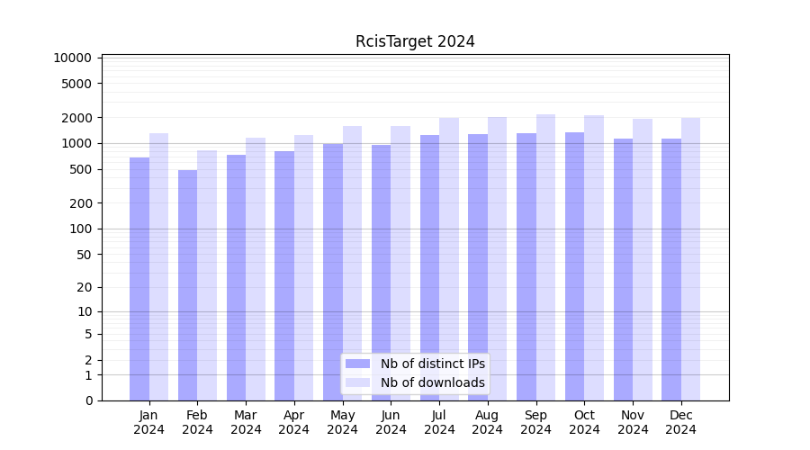The height and width of the screenshot is (450, 810).
Task: Click the Feb 2024 downloads bar
Action: click(207, 275)
